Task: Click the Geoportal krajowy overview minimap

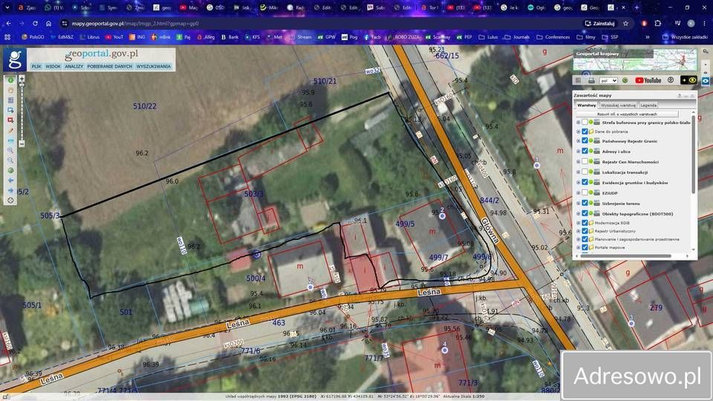Action: [x=635, y=60]
